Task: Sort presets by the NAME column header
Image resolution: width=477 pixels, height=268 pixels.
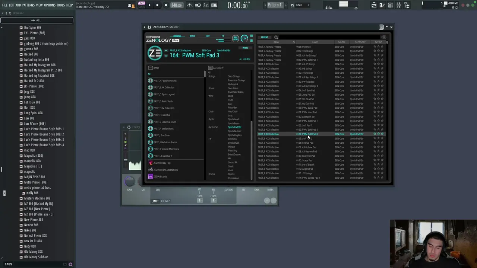Action: point(315,42)
